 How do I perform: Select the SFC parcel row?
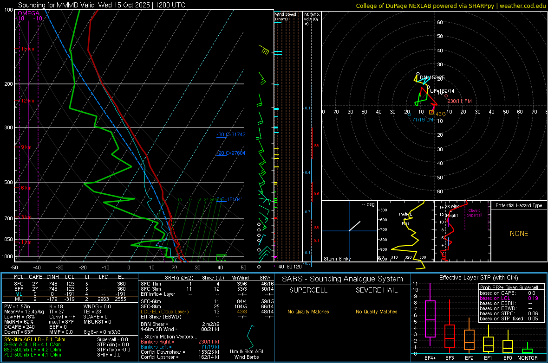pos(70,284)
